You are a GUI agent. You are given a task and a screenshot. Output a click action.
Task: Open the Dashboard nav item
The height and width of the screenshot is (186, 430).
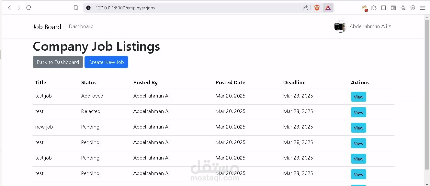point(81,26)
